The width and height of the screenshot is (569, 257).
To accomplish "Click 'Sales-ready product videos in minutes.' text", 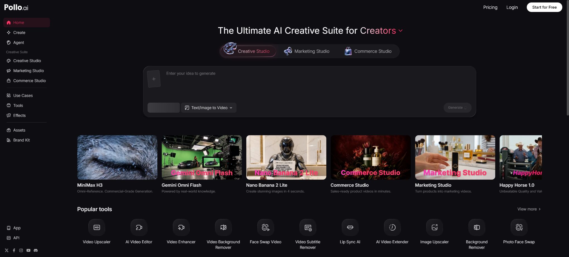I will [361, 191].
